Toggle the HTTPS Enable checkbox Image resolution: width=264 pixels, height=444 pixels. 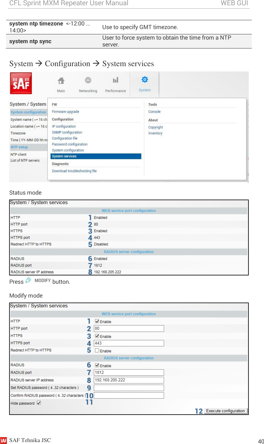pyautogui.click(x=97, y=336)
